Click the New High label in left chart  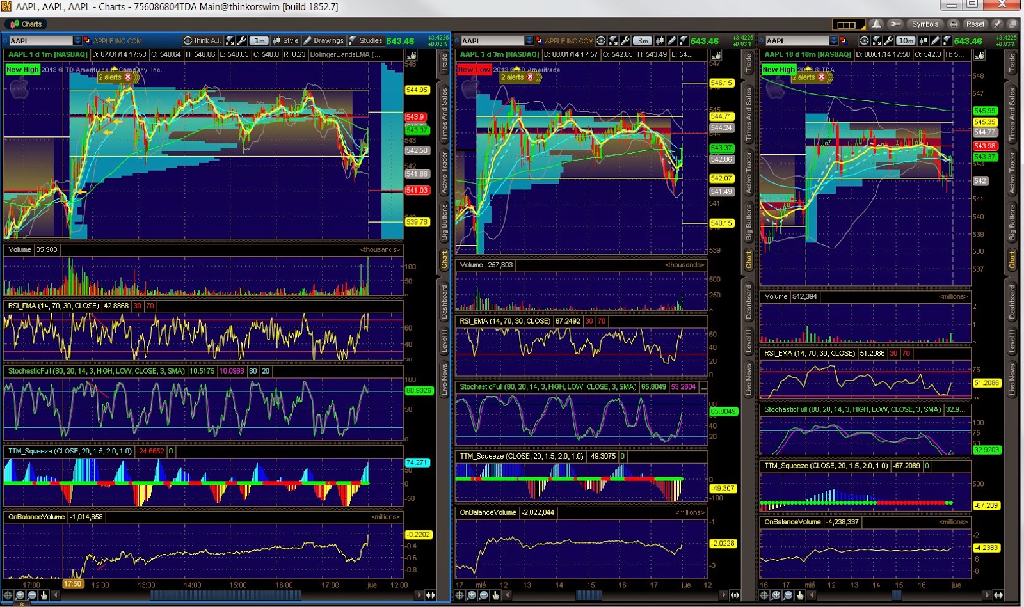23,69
